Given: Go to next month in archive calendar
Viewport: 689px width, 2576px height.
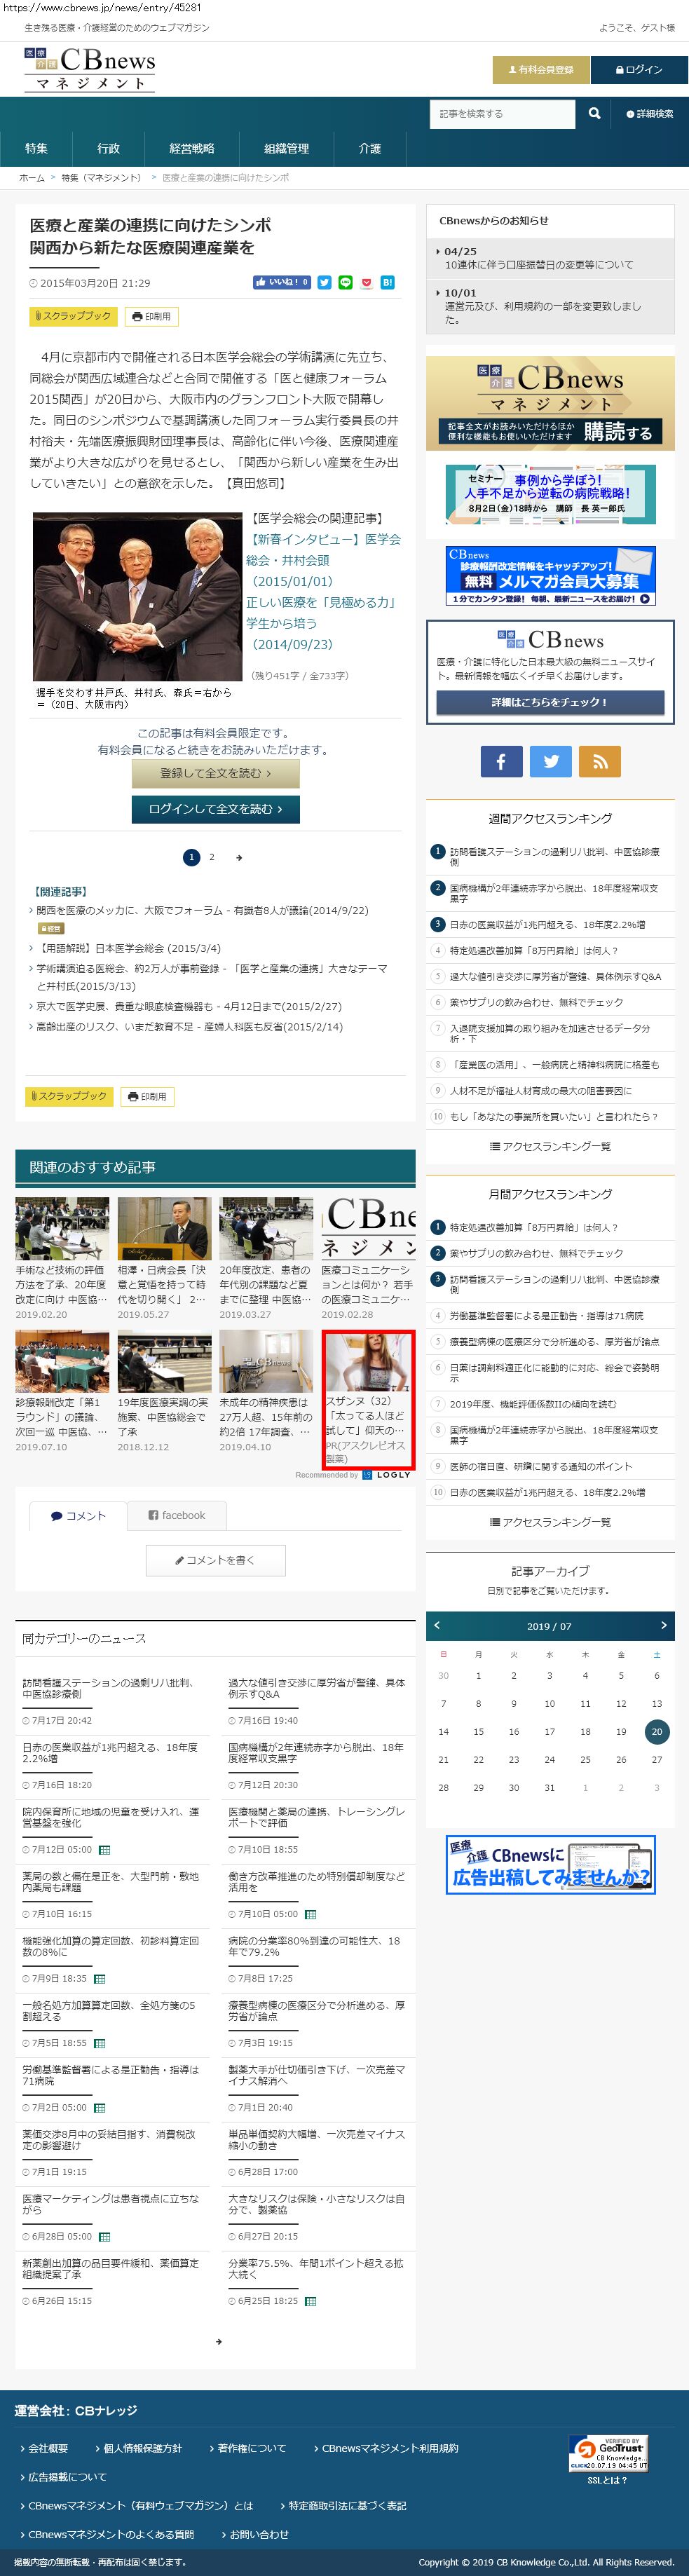Looking at the screenshot, I should pyautogui.click(x=664, y=1625).
